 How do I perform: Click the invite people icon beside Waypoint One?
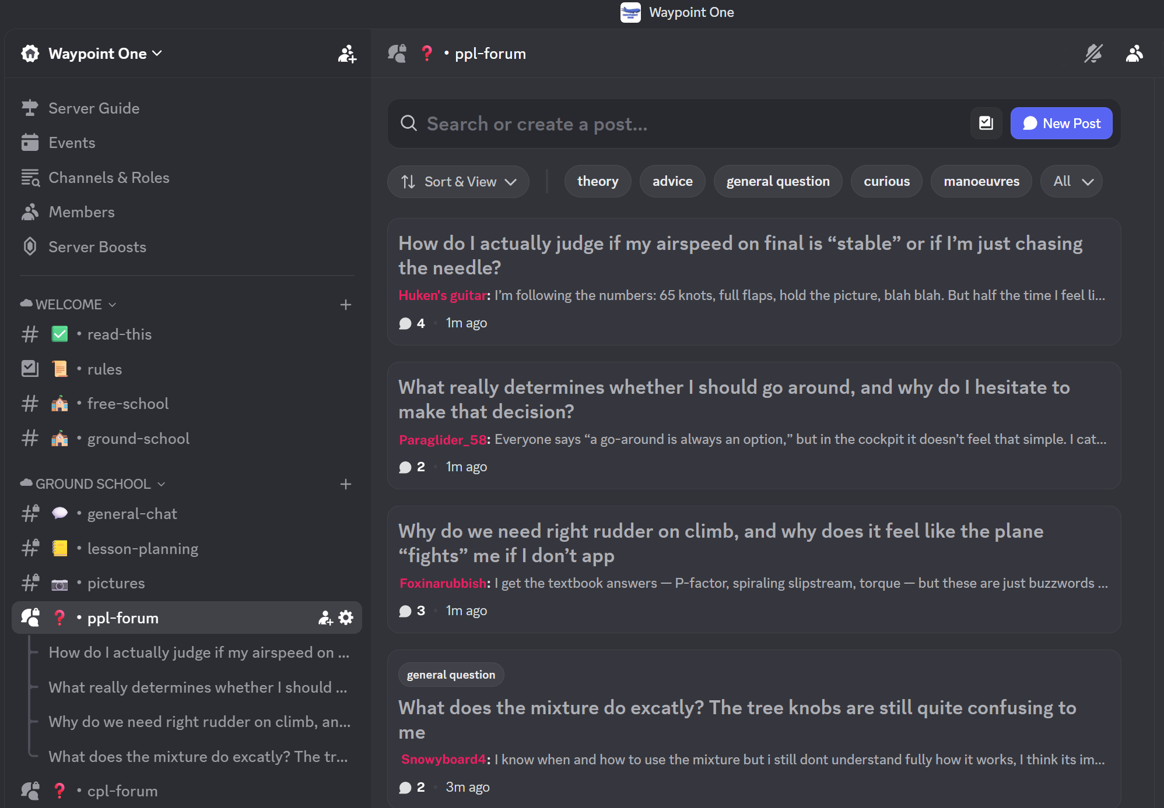click(347, 54)
